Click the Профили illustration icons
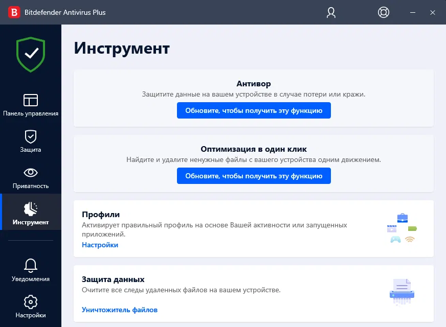This screenshot has height=327, width=446. click(x=402, y=228)
